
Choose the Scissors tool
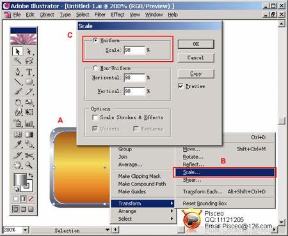pos(29,156)
